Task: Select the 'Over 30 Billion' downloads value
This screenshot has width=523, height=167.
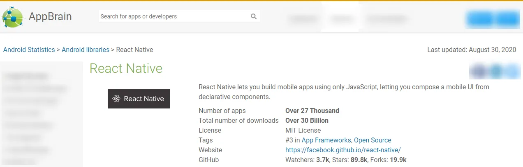Action: point(307,121)
